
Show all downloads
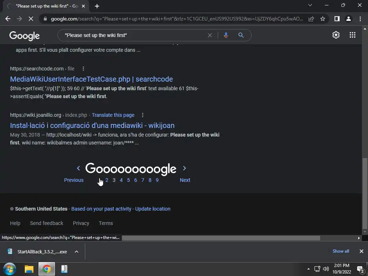[x=341, y=251]
